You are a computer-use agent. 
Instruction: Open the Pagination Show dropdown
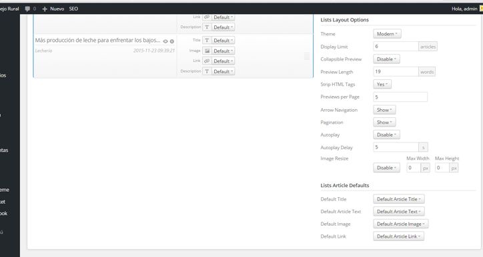pos(384,123)
